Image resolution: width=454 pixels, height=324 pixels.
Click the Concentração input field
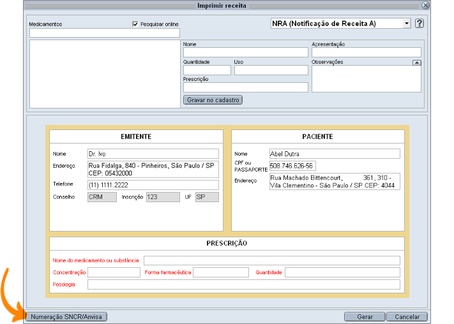114,272
